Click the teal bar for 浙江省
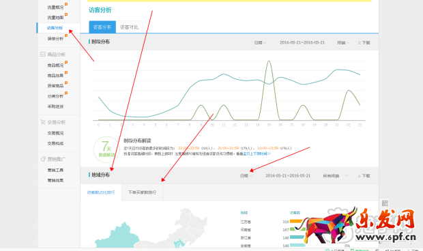Viewport: 423px width, 251px height. 297,237
